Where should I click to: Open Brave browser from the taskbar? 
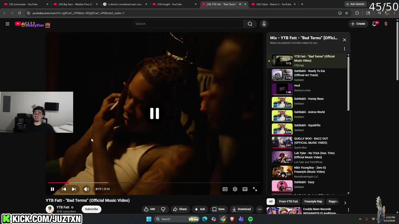pos(232,219)
